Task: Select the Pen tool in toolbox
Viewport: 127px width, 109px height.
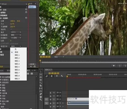Action: [41, 94]
